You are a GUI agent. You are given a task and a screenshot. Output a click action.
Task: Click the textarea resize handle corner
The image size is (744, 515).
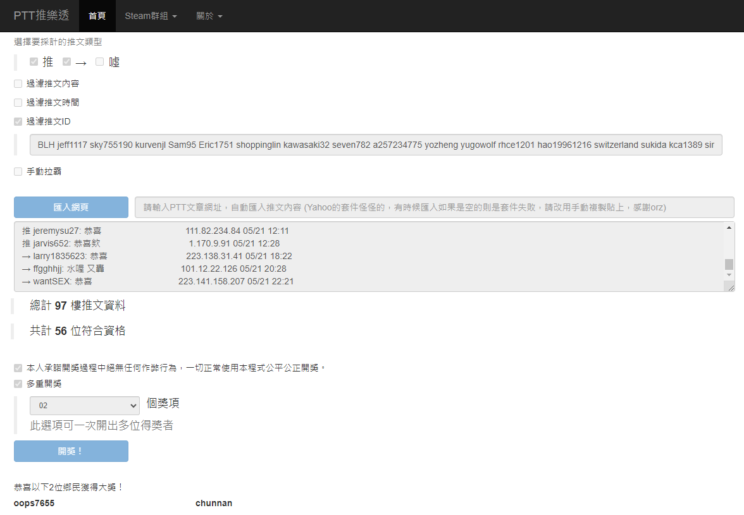coord(731,288)
